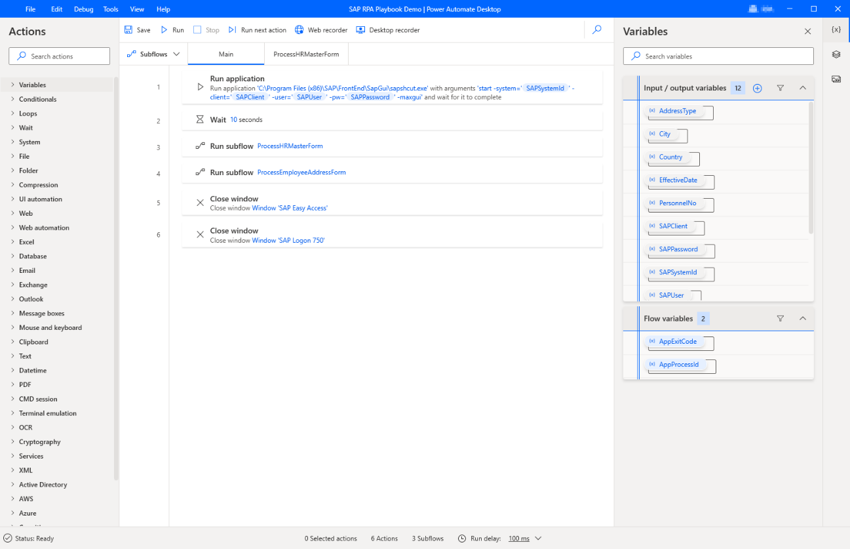Open the Tools menu

111,9
